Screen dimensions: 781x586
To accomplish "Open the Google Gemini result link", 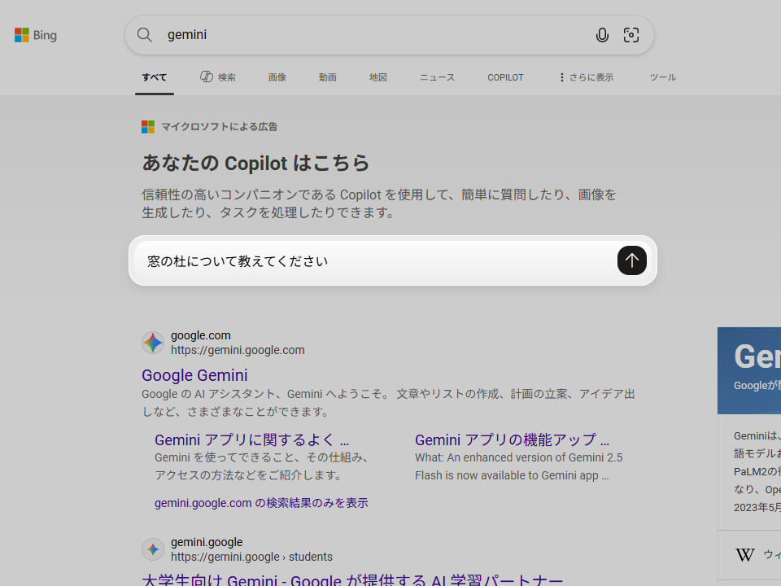I will coord(194,375).
